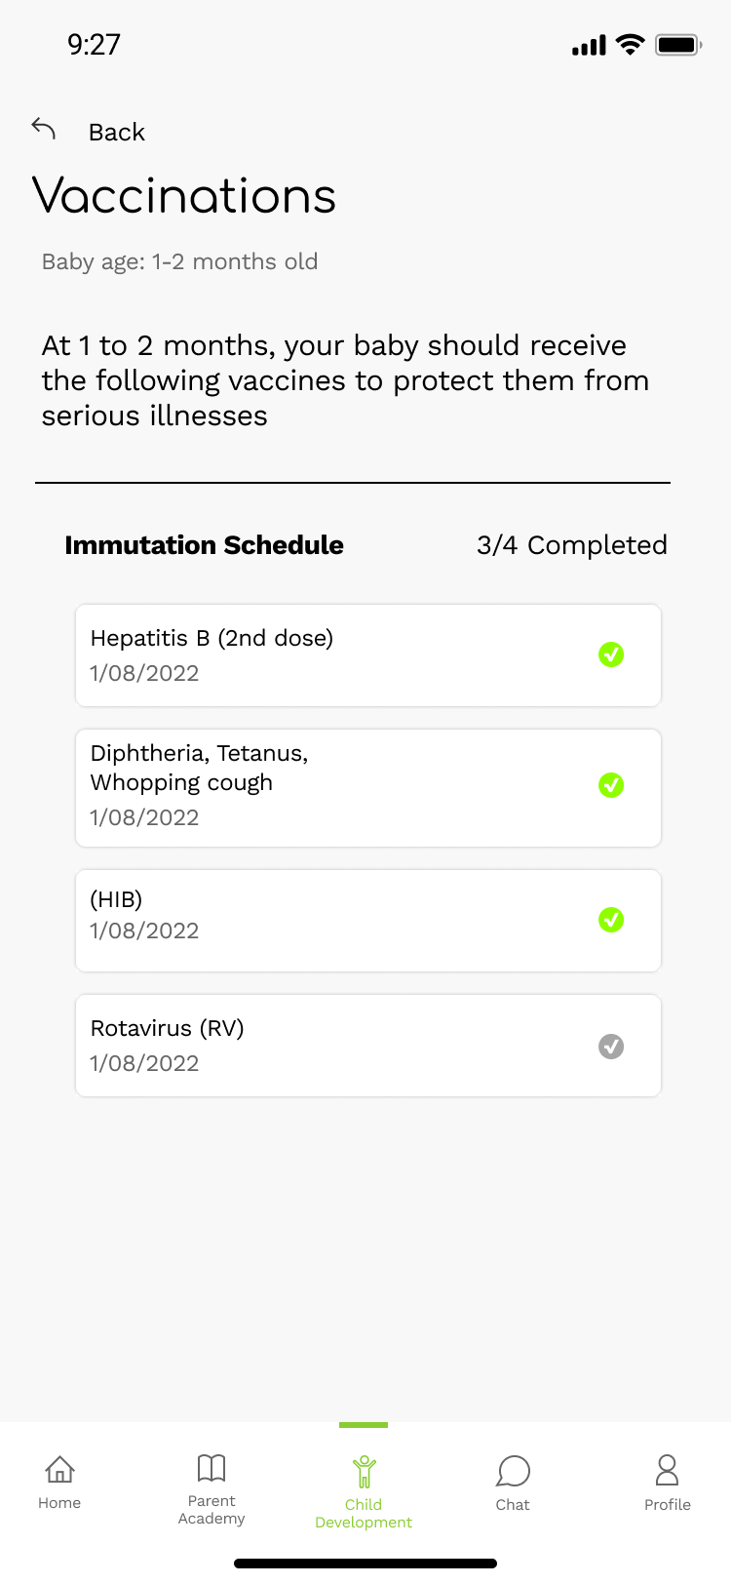This screenshot has width=731, height=1584.
Task: Open Parent Academy book icon
Action: pos(212,1468)
